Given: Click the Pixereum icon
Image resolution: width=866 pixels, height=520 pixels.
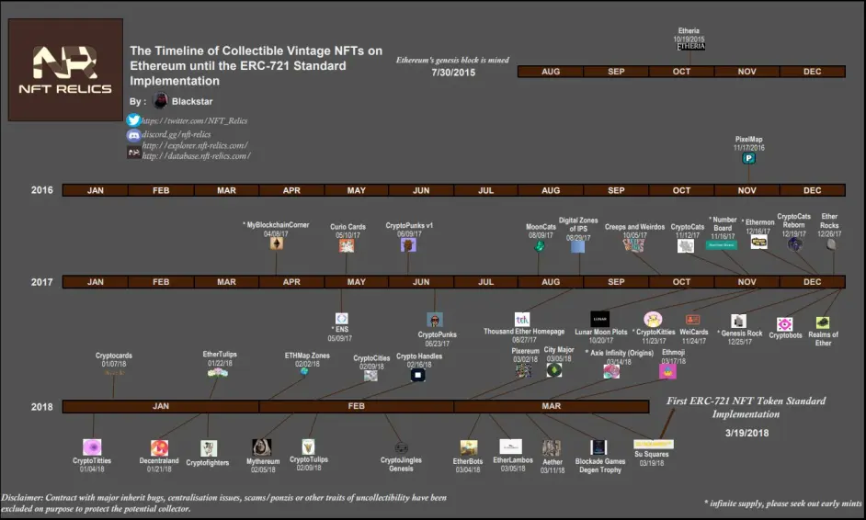Looking at the screenshot, I should [x=524, y=370].
